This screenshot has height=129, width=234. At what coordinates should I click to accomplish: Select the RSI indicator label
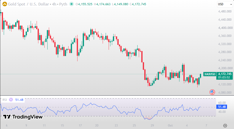5,100
